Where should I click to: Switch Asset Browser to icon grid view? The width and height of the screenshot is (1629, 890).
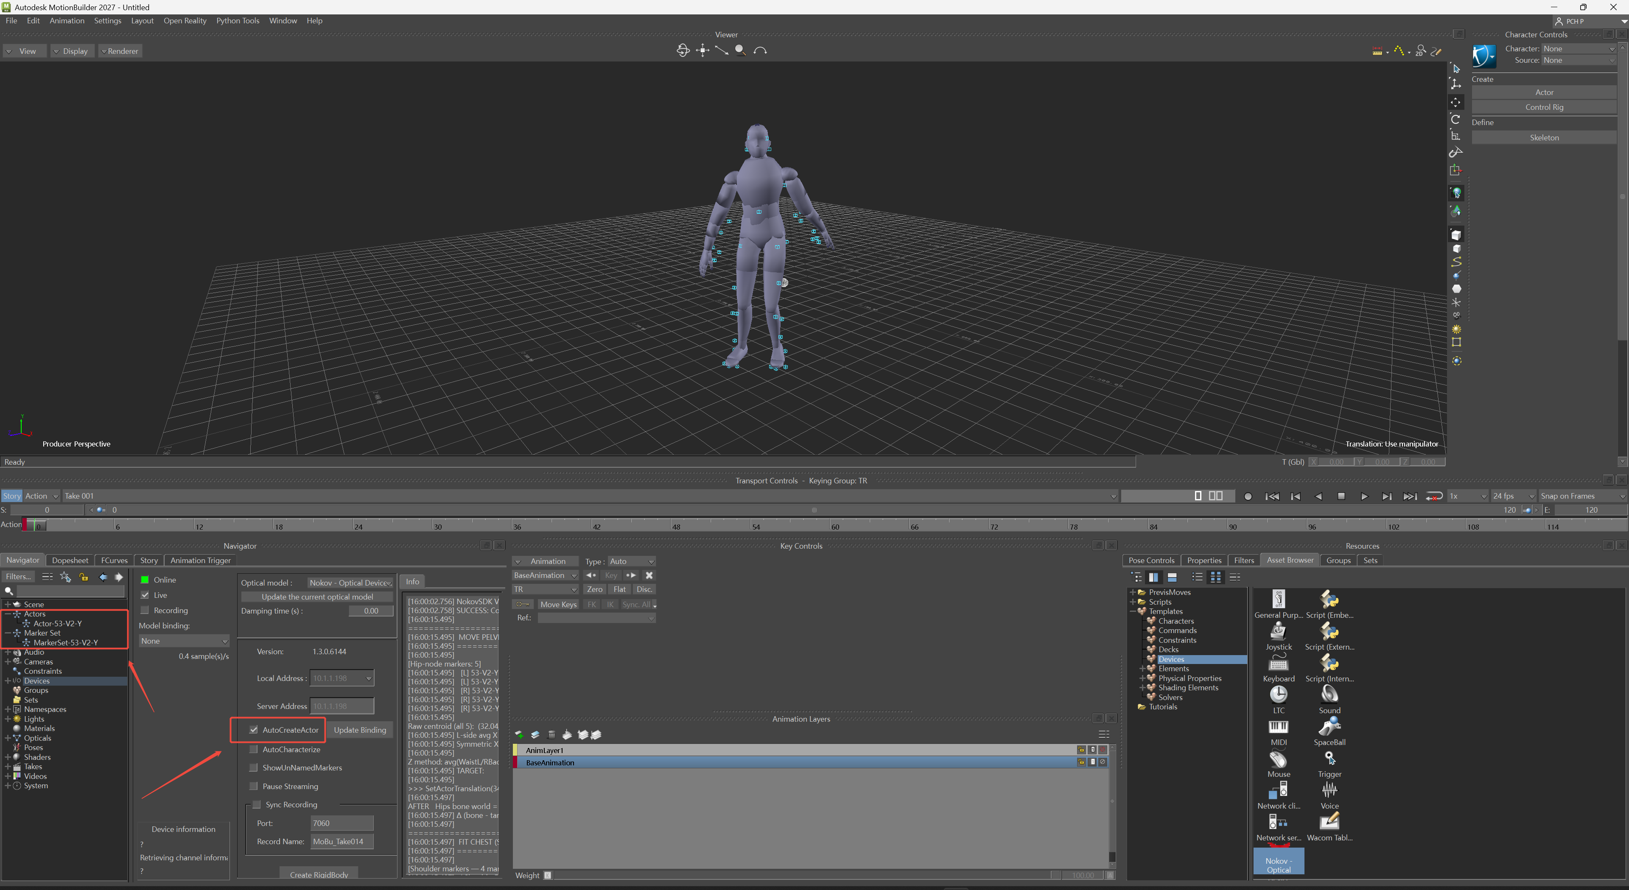pyautogui.click(x=1215, y=577)
